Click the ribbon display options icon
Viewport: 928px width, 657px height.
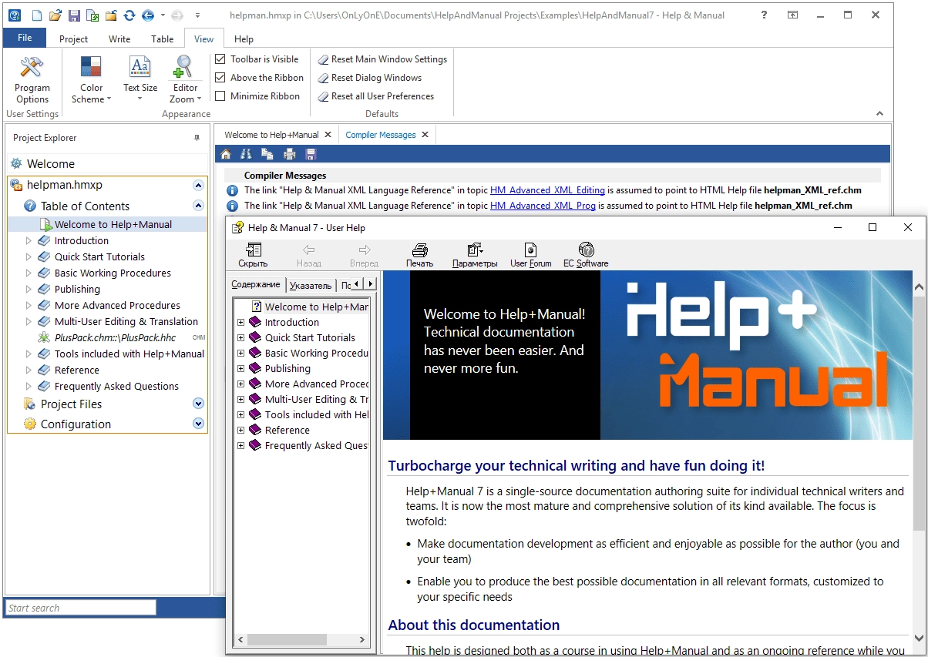[792, 15]
